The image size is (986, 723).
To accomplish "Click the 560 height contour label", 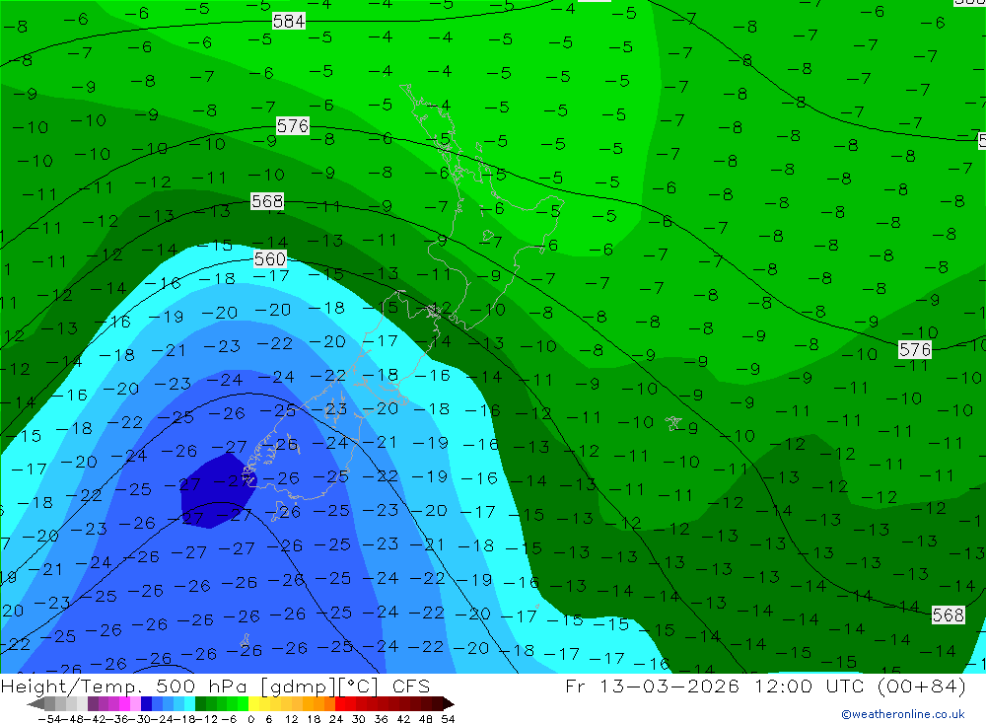I will (x=270, y=258).
